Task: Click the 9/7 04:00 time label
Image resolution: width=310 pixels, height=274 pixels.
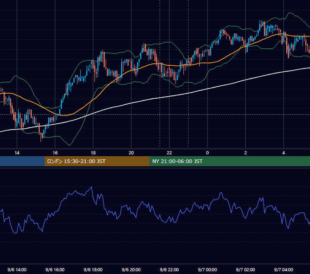Action: [284, 269]
